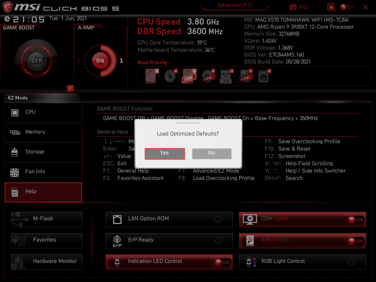This screenshot has width=376, height=282.
Task: Click the ErP leaf icon
Action: click(117, 241)
